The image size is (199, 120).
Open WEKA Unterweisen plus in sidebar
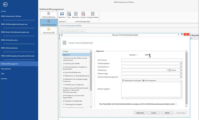click(x=9, y=40)
